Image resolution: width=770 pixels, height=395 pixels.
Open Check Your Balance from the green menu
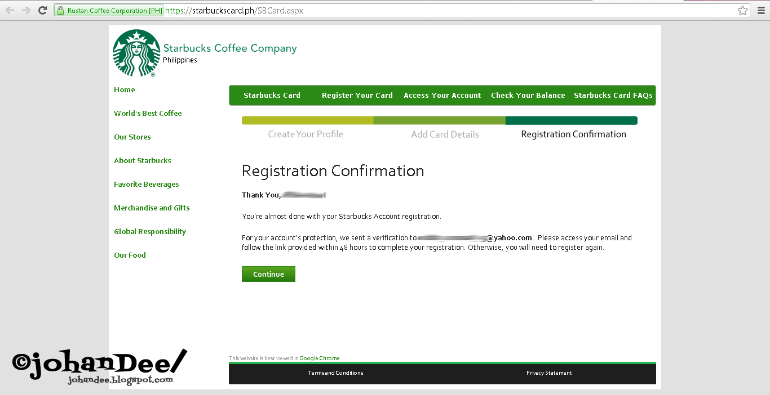click(528, 95)
